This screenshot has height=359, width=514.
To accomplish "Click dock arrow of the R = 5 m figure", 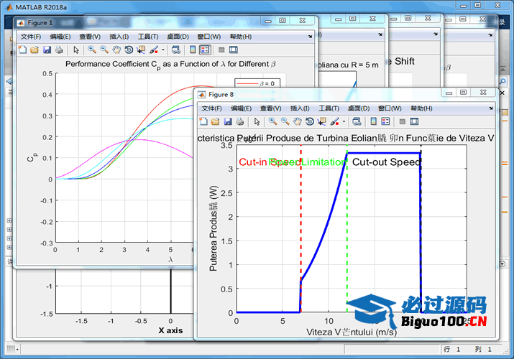I will point(380,34).
